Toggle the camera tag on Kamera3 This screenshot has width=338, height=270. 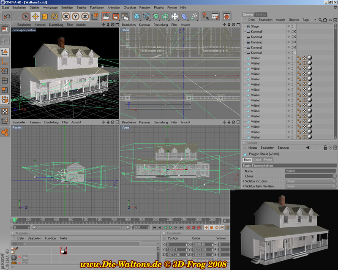294,42
